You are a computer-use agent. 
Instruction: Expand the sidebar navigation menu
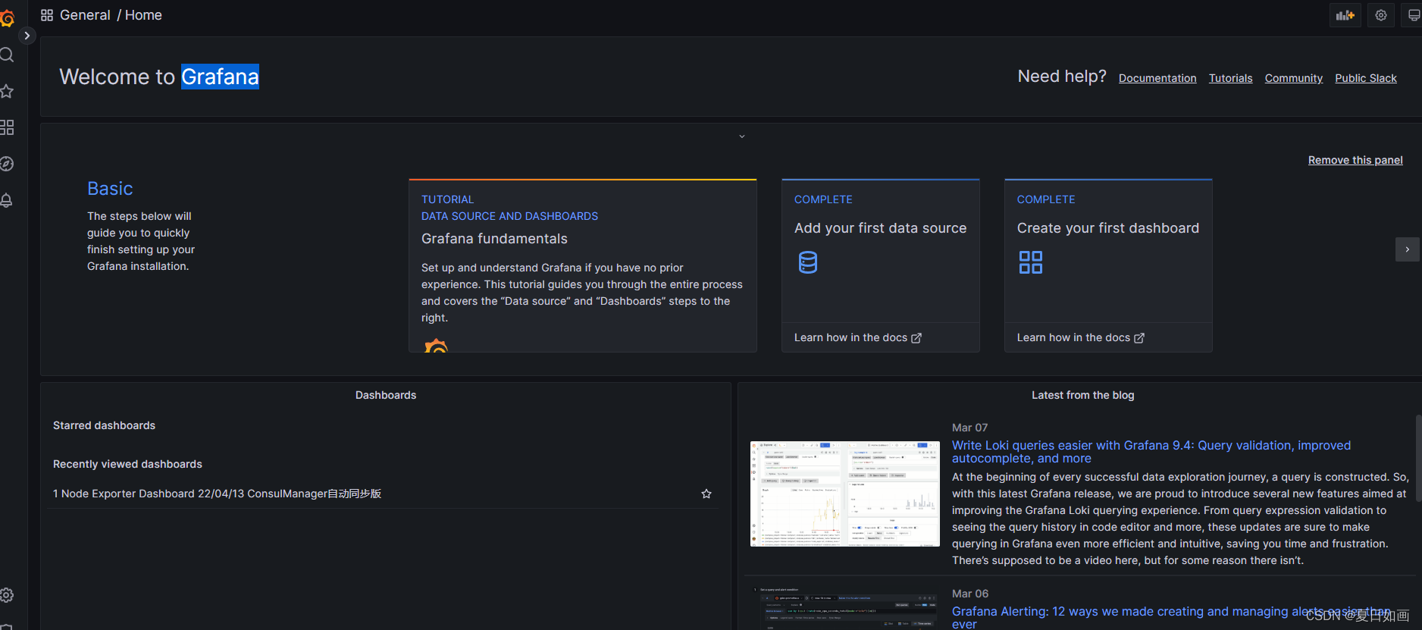pyautogui.click(x=27, y=36)
